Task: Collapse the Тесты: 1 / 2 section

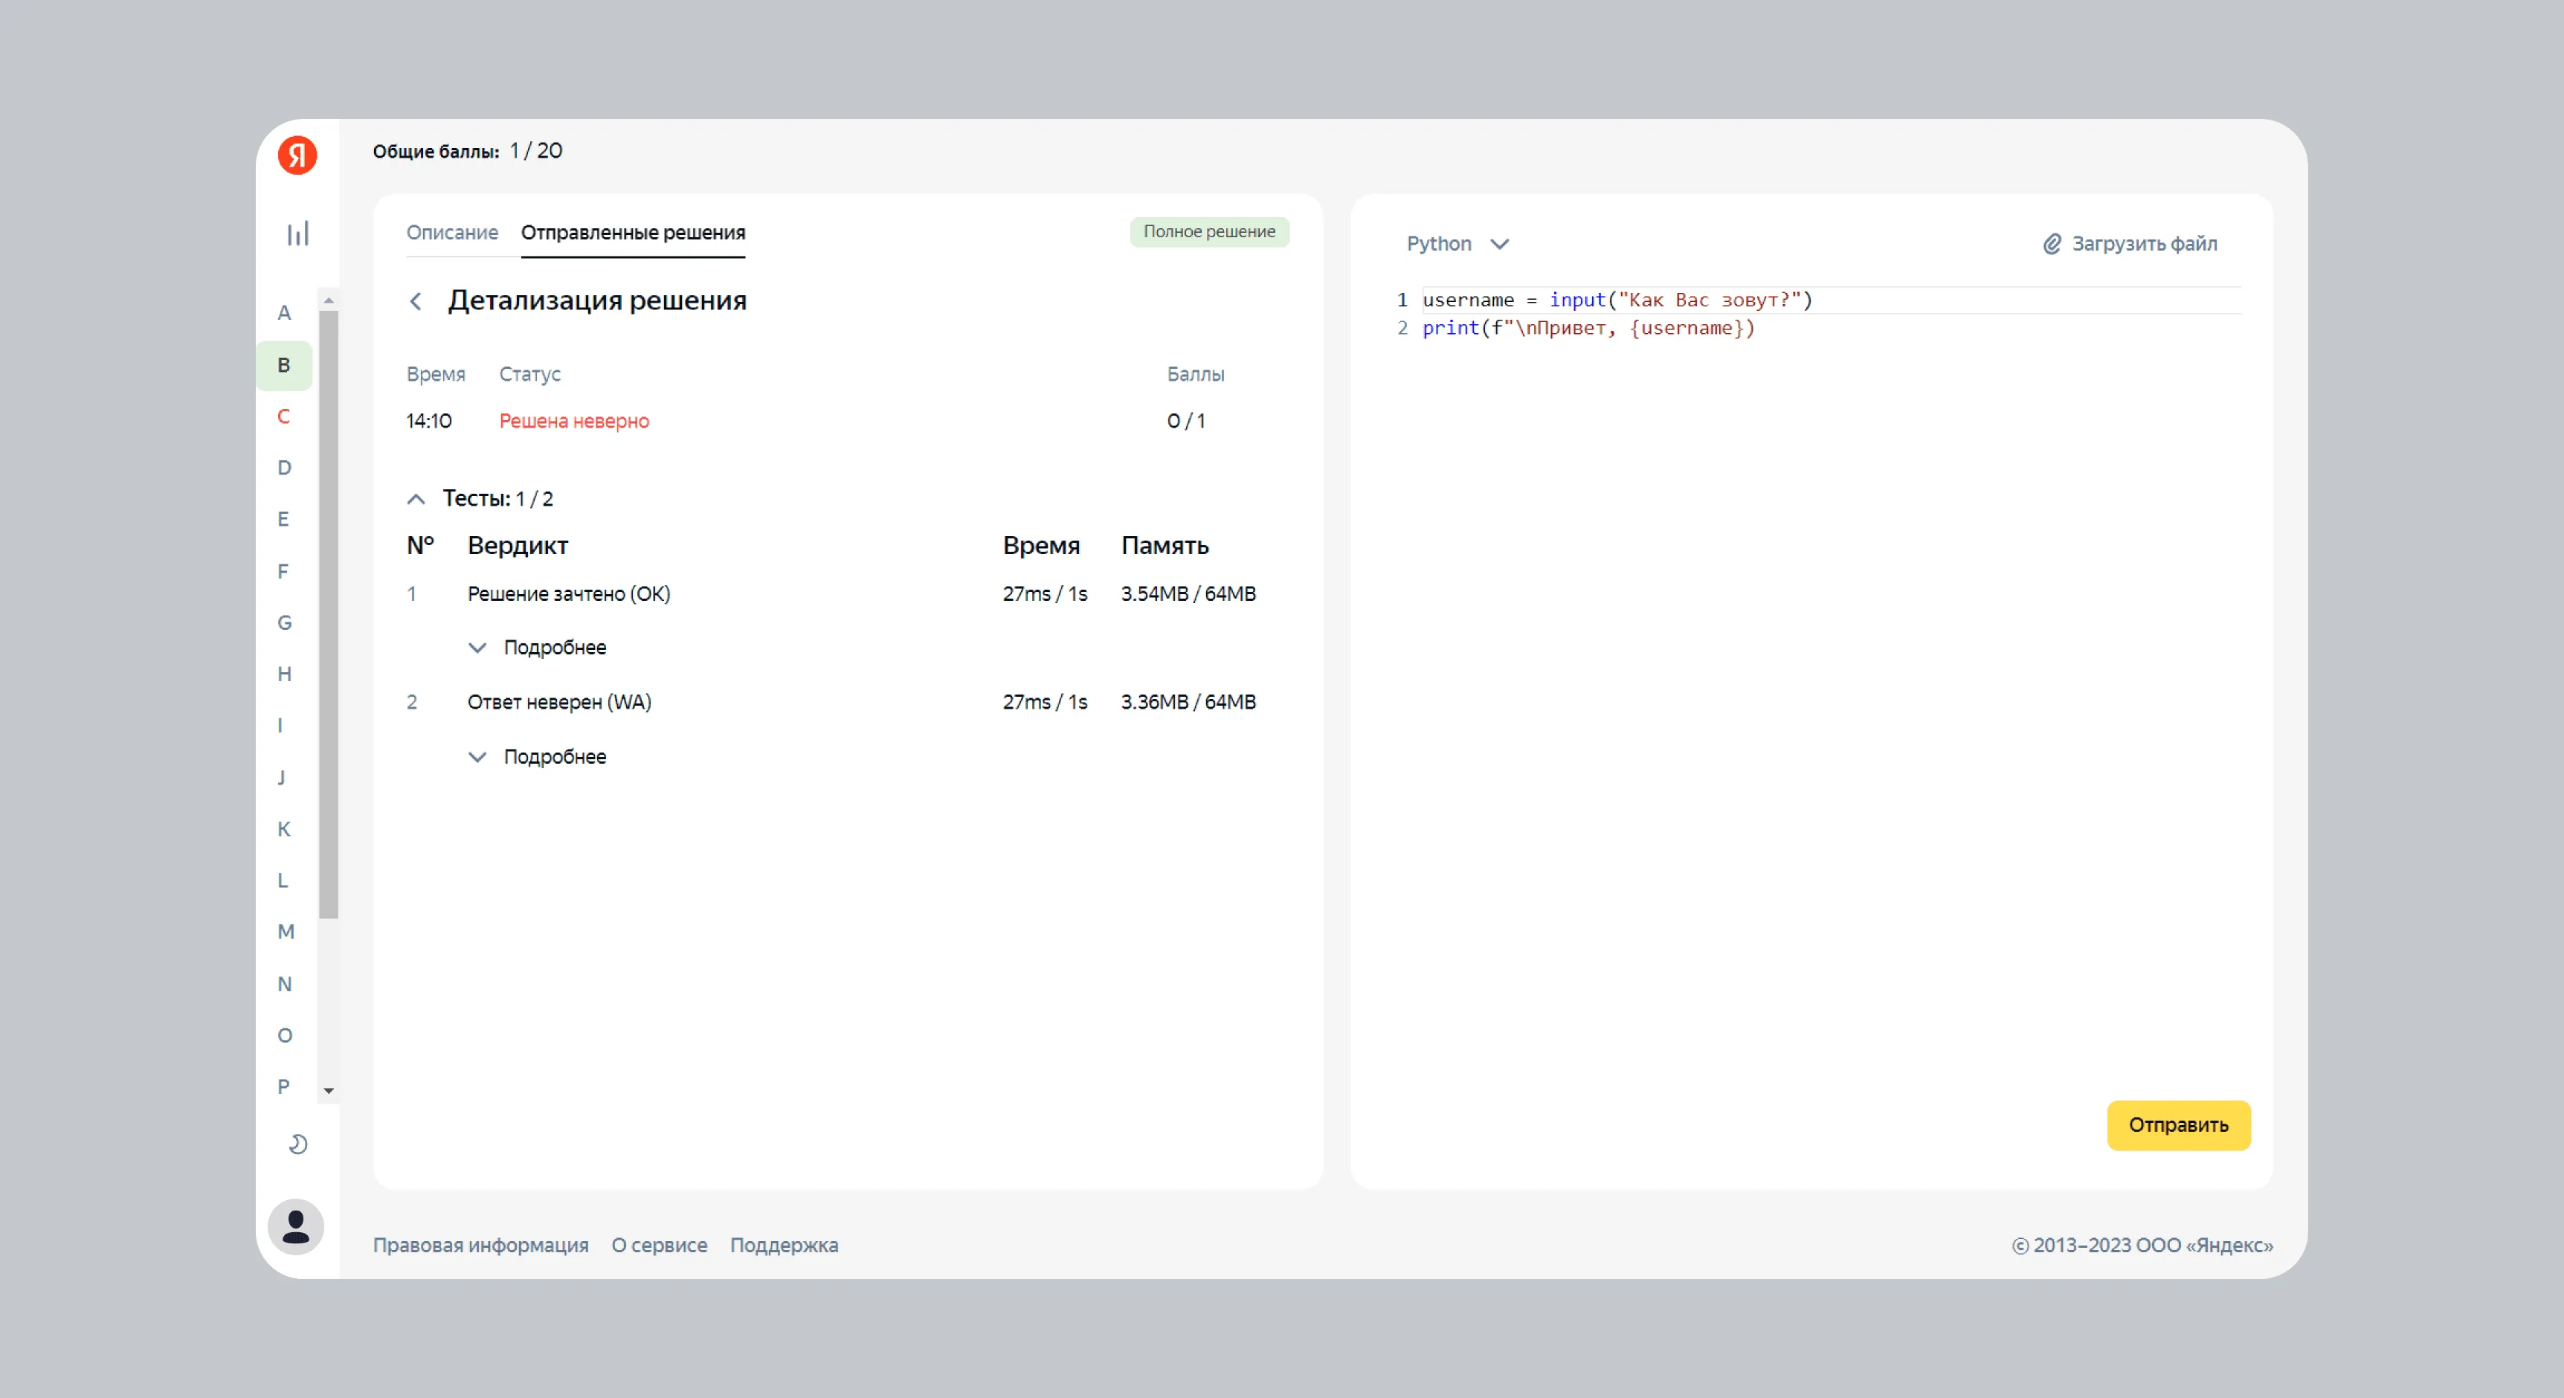Action: tap(416, 498)
